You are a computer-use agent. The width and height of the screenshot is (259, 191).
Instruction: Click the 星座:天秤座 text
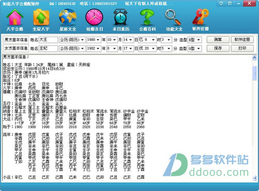tap(79, 65)
